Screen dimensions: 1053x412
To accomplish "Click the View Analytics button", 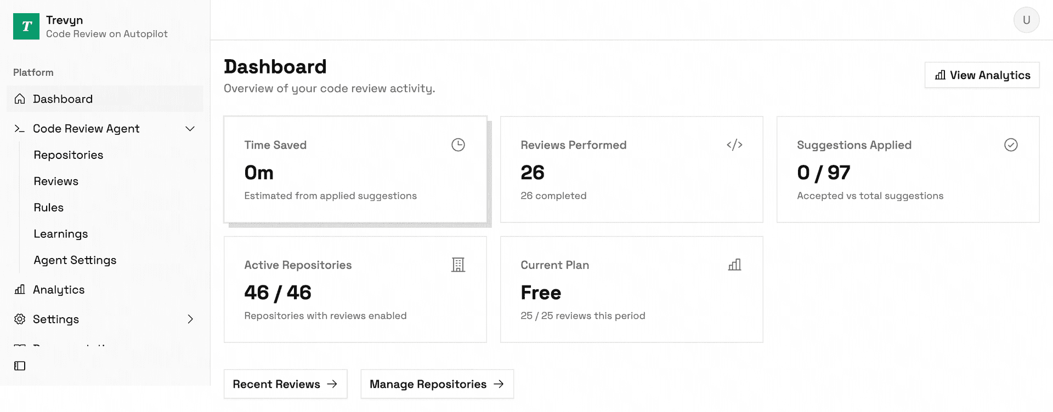I will [982, 75].
